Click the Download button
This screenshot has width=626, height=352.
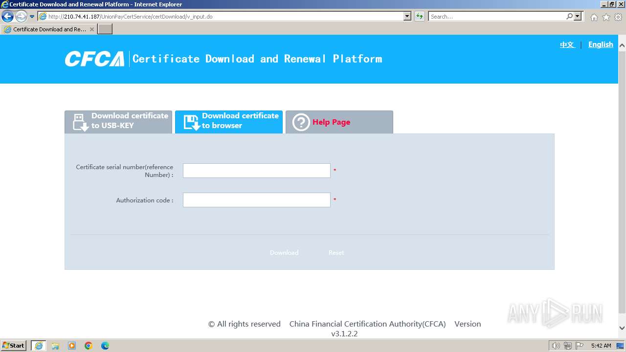click(x=284, y=253)
